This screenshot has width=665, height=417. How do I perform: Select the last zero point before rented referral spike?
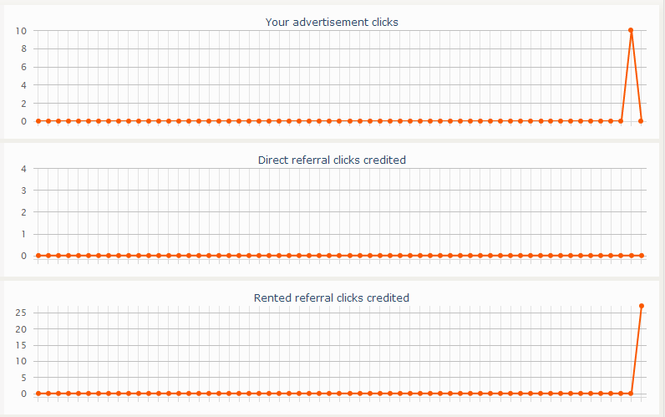pos(631,394)
